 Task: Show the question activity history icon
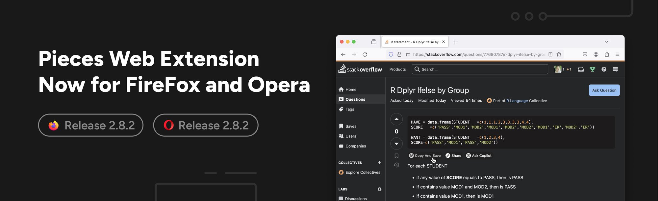click(396, 165)
